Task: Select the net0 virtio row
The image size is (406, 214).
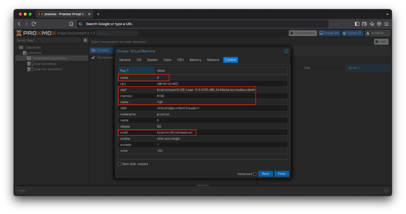Action: tap(203, 108)
